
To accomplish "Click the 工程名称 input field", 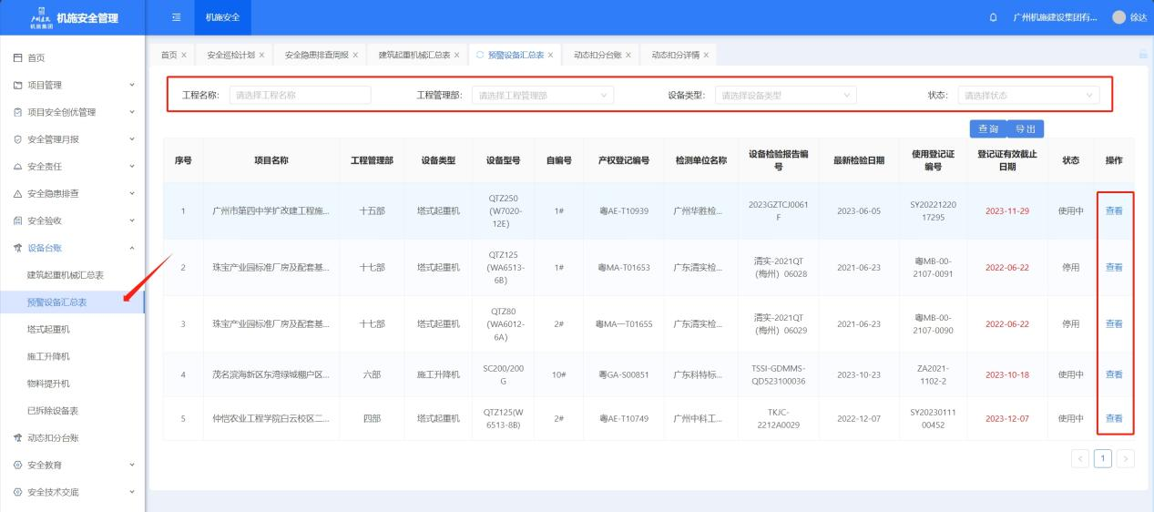I will (300, 95).
